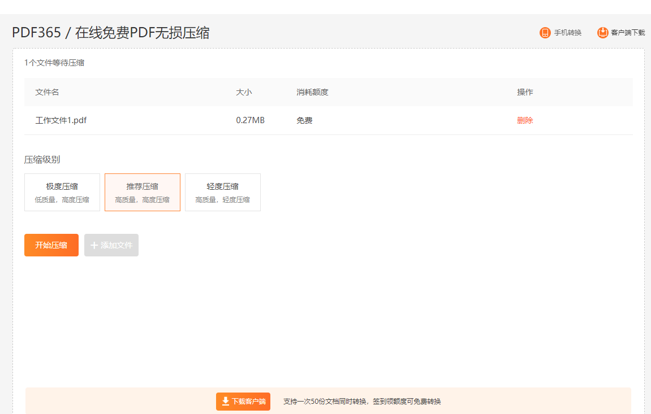The image size is (651, 414).
Task: Click the download arrow icon in 下载客户端
Action: pos(225,401)
